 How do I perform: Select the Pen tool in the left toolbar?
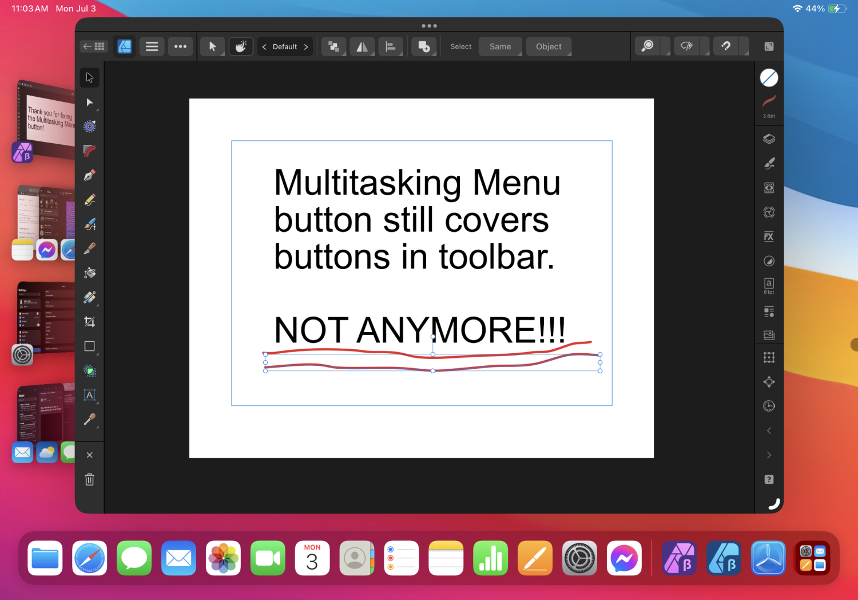point(89,175)
